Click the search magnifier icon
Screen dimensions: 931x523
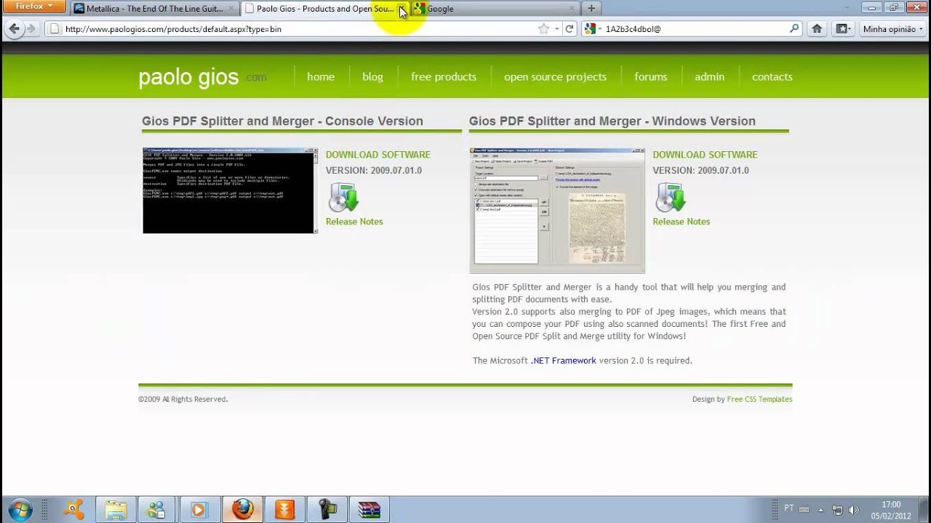pos(794,29)
